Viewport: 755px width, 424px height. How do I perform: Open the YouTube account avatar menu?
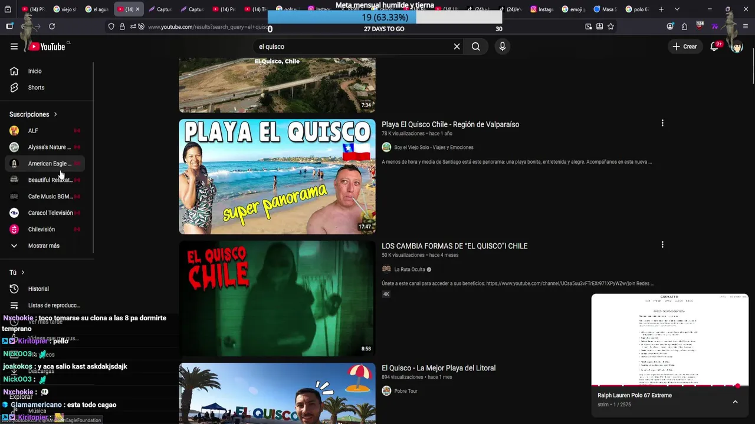pos(737,47)
